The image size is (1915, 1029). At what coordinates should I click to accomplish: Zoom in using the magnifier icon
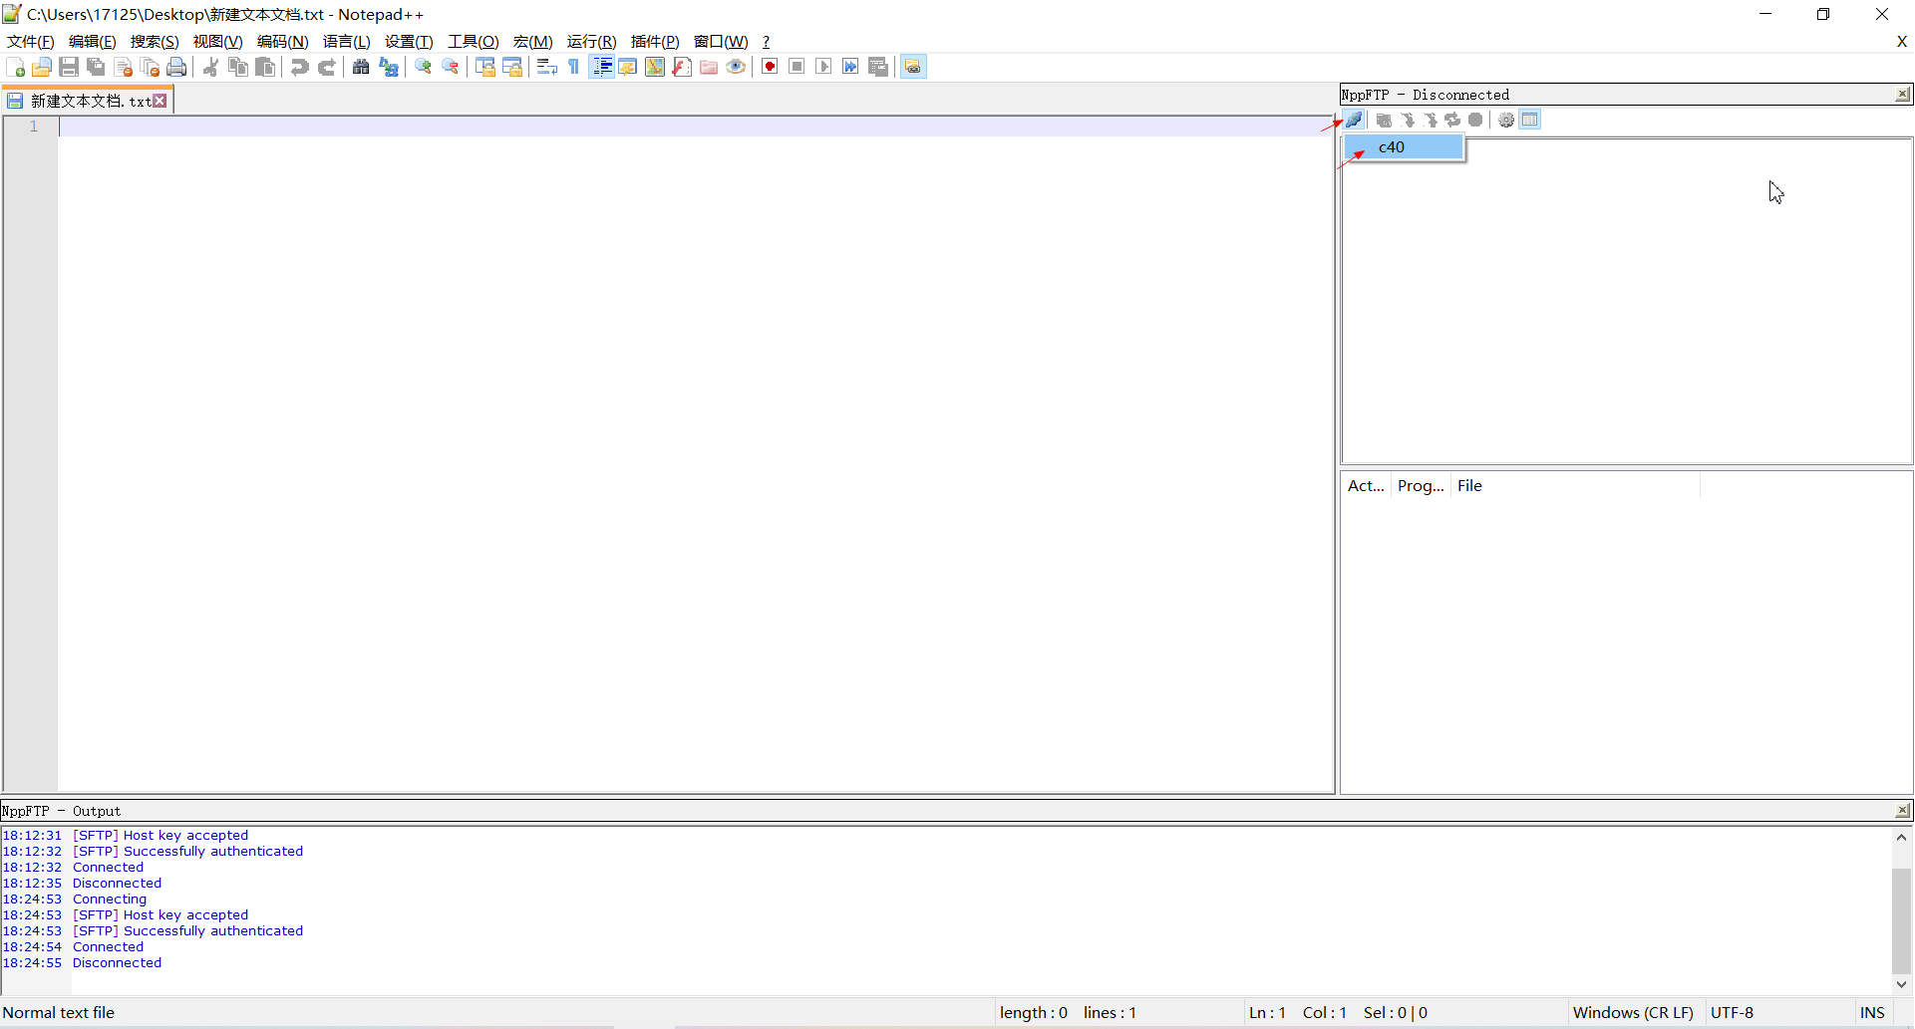(422, 66)
